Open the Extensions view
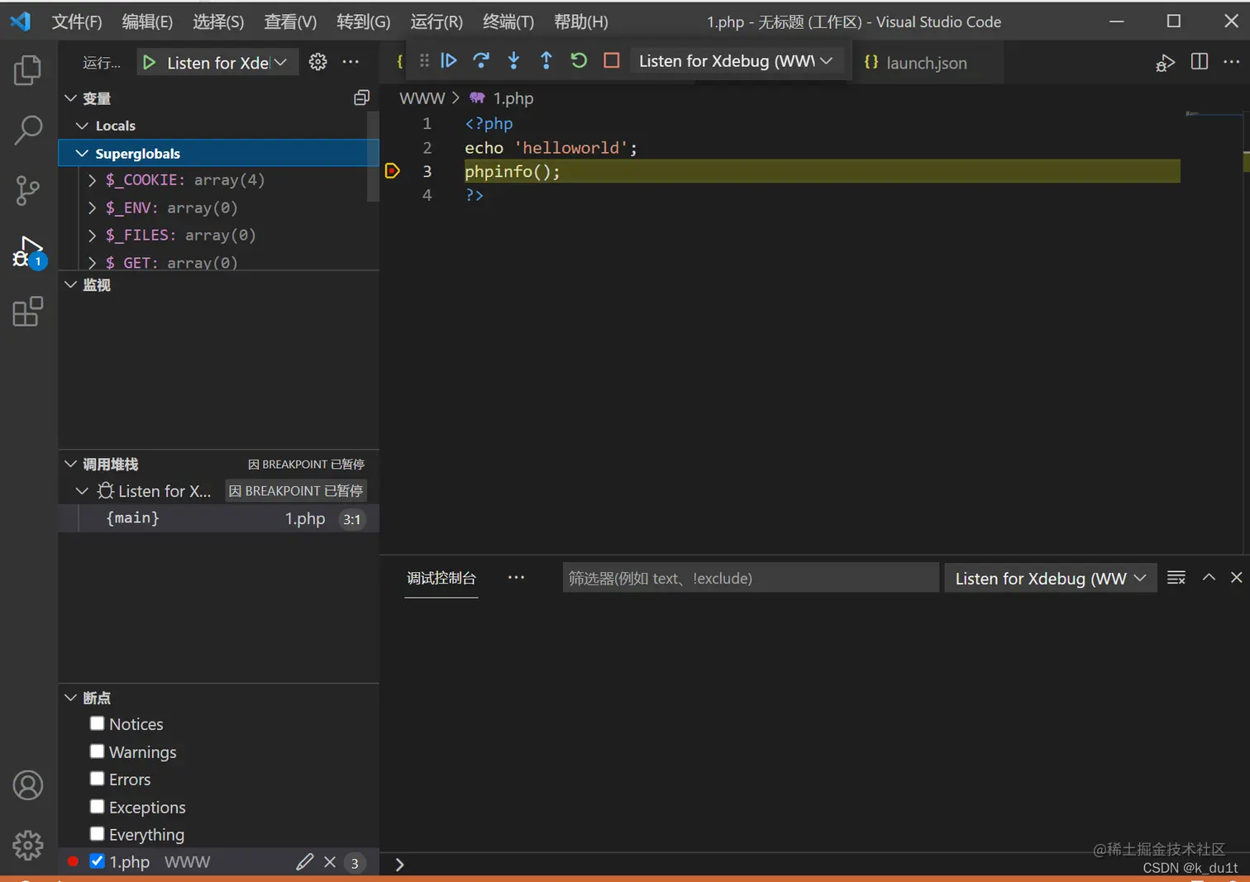Screen dimensions: 1250x882 point(28,312)
